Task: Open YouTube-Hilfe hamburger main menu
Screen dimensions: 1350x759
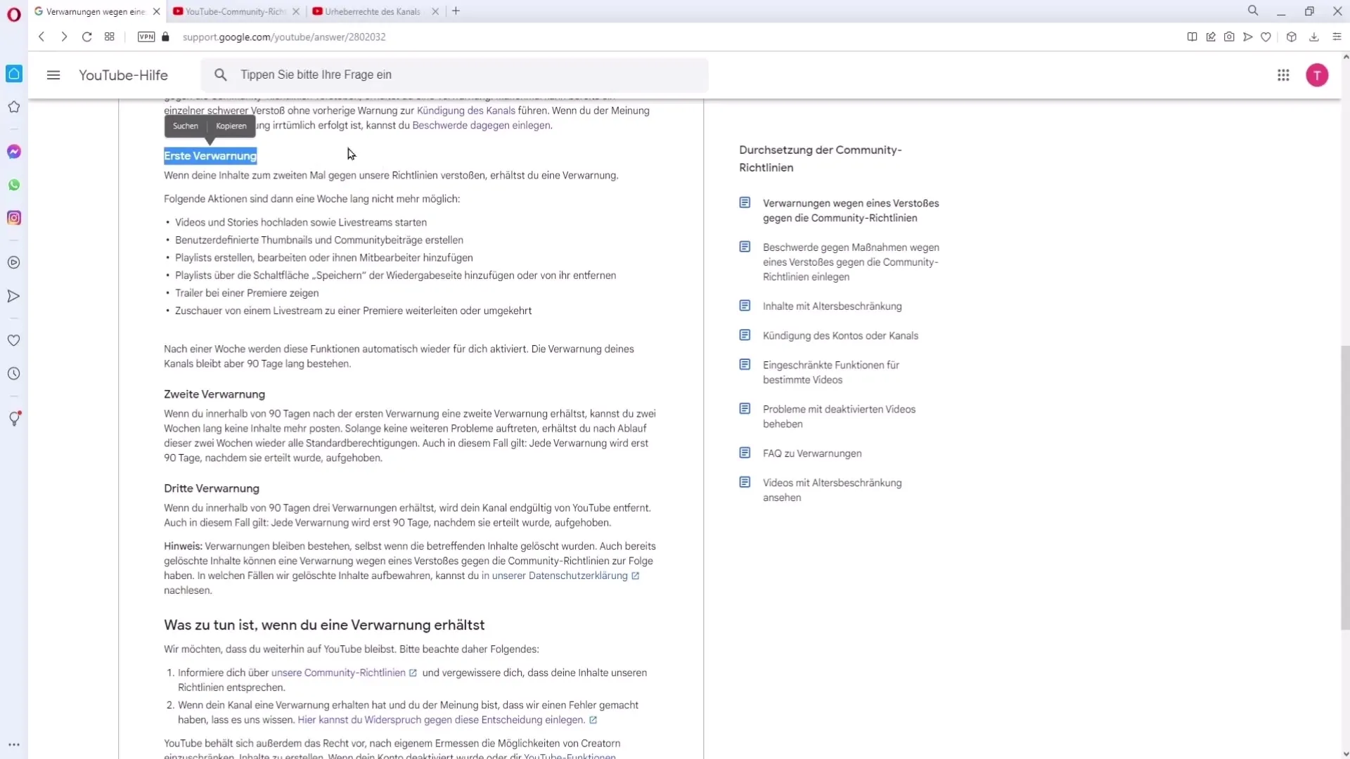Action: [x=53, y=75]
